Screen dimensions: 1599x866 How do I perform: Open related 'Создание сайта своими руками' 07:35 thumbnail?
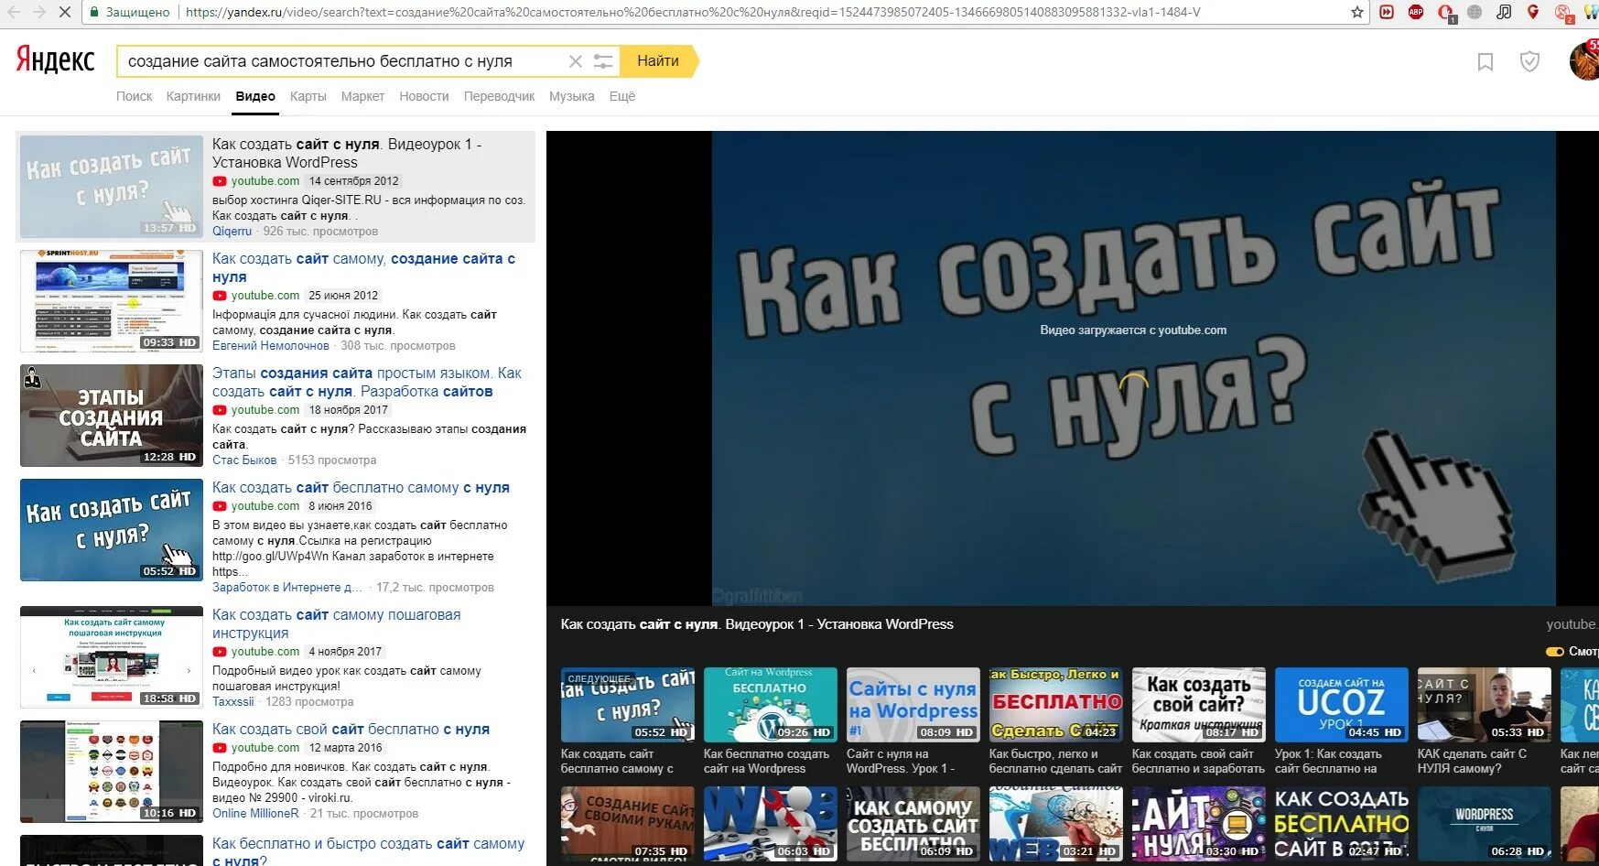627,824
